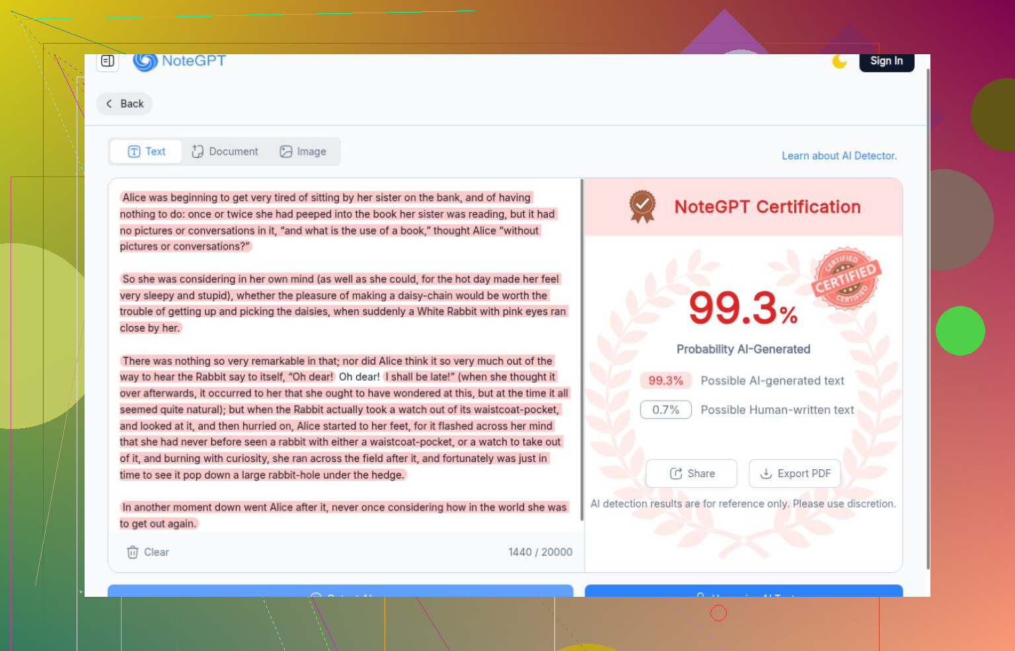Click the Possible Human-written text label
This screenshot has width=1015, height=651.
pos(777,410)
